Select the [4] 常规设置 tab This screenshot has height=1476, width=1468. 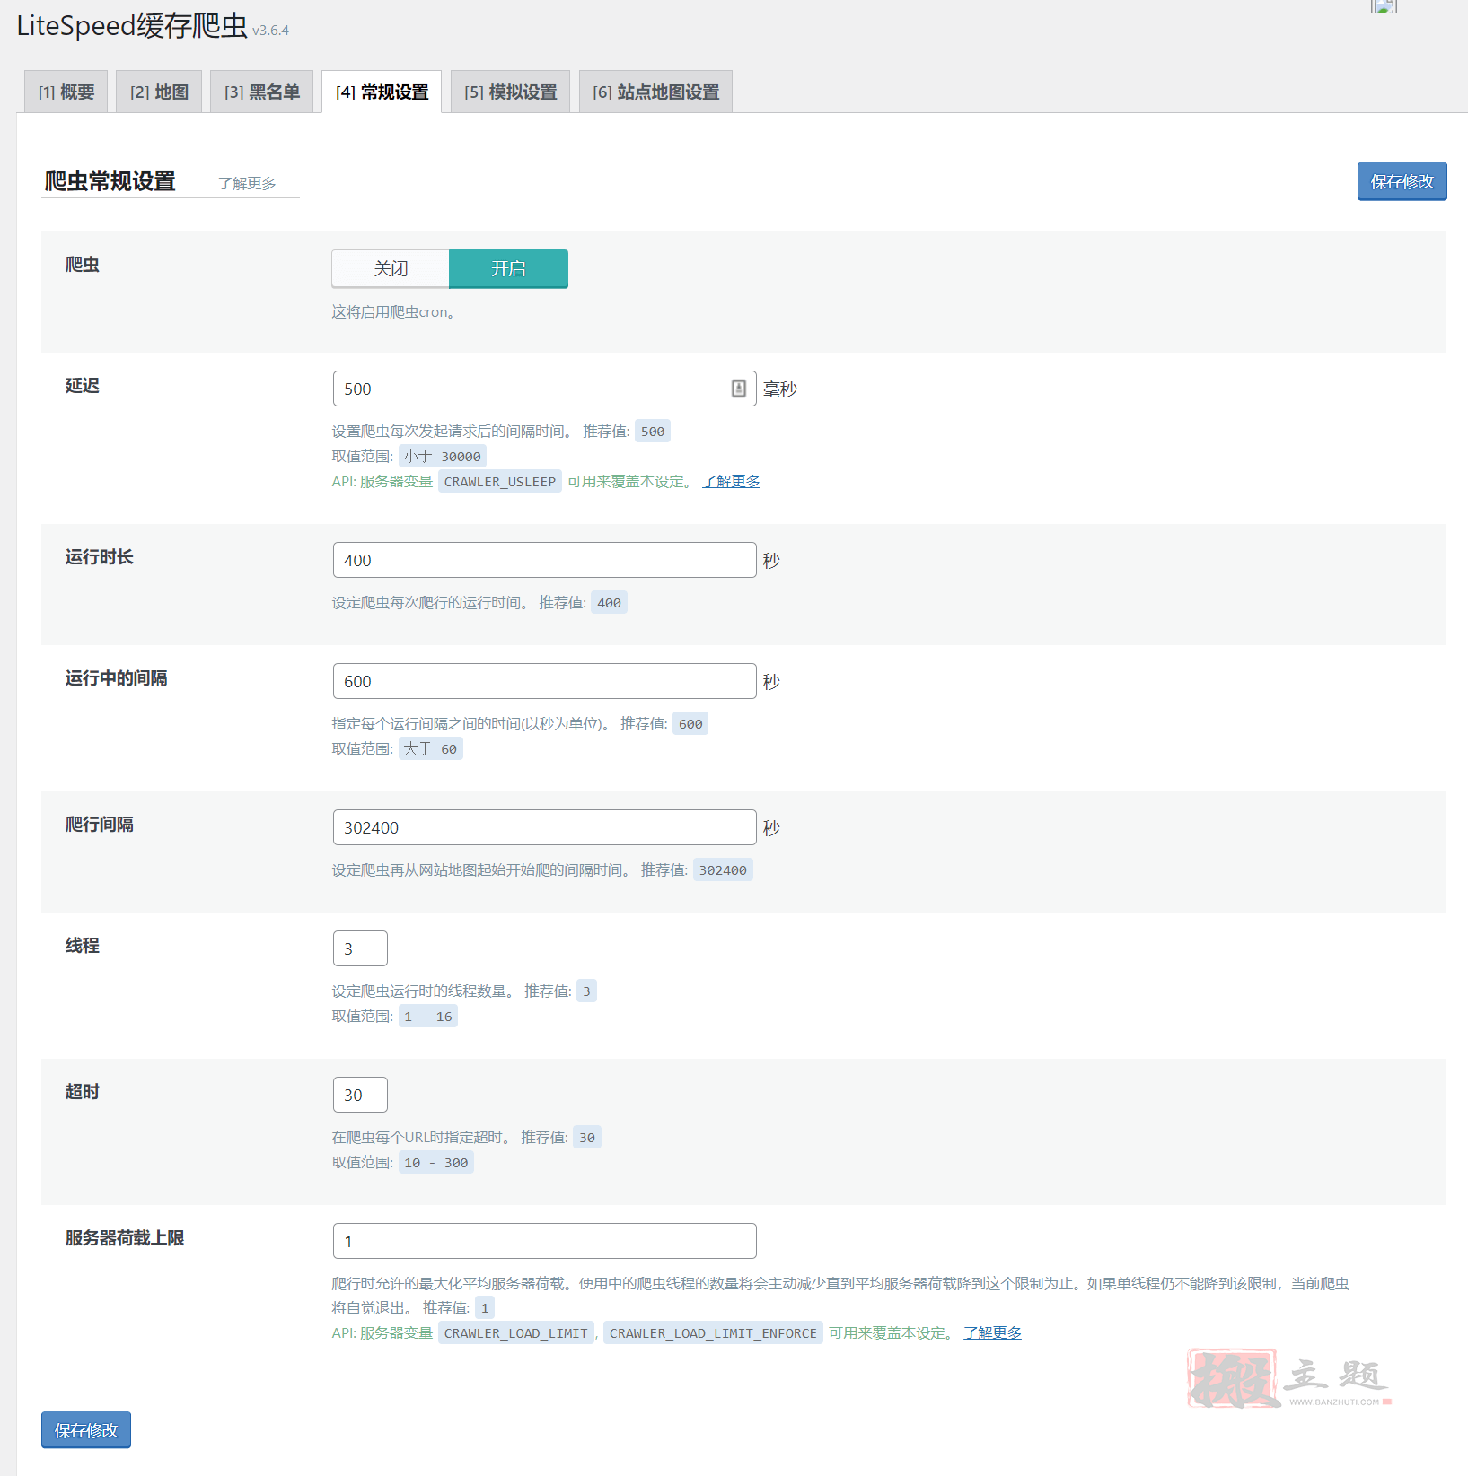tap(382, 92)
